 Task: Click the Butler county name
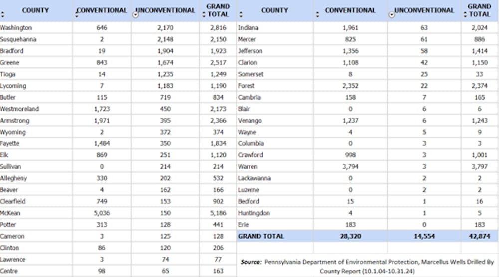click(7, 97)
